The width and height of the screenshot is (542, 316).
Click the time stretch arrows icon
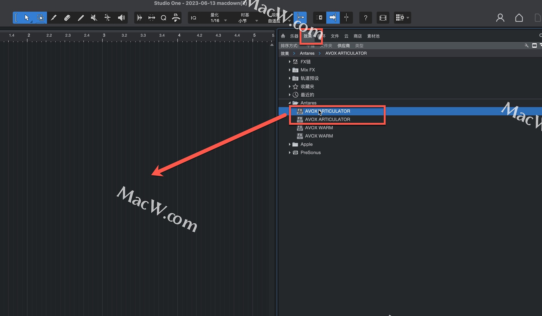[x=152, y=18]
